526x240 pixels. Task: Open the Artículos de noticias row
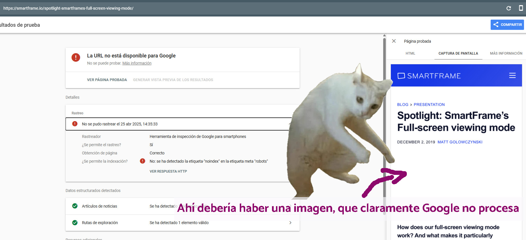pos(182,206)
